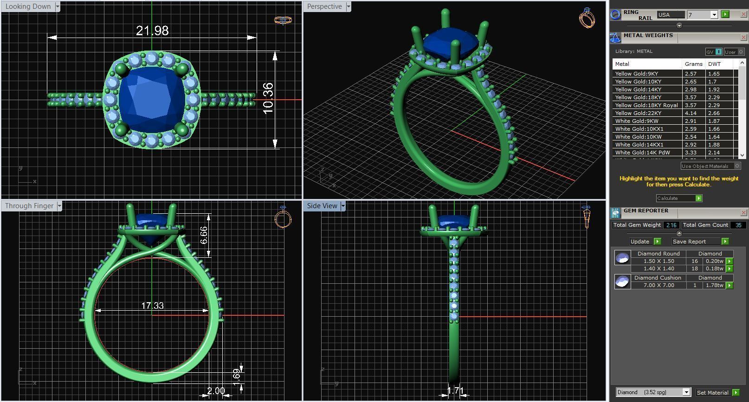This screenshot has height=402, width=749.
Task: Click the DWT column header
Action: click(x=719, y=64)
